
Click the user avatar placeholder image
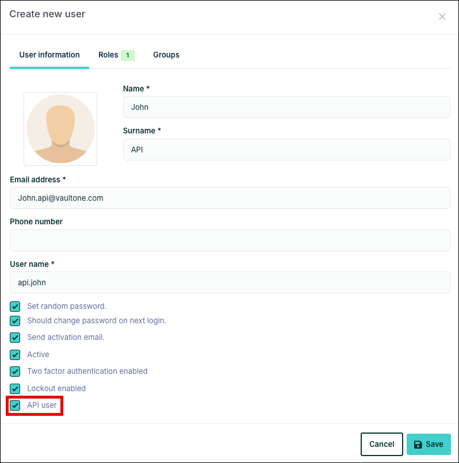pyautogui.click(x=60, y=128)
